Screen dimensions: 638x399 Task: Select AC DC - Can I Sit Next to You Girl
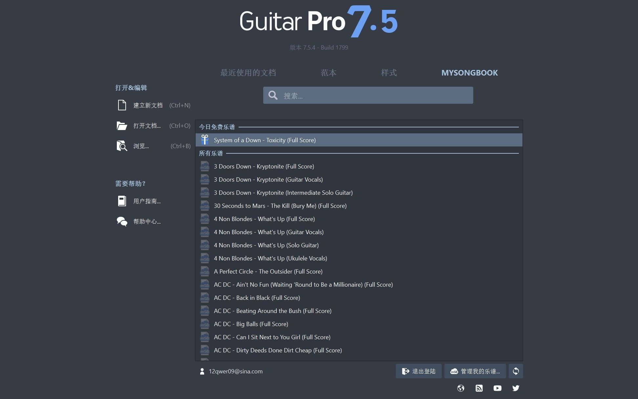359,337
